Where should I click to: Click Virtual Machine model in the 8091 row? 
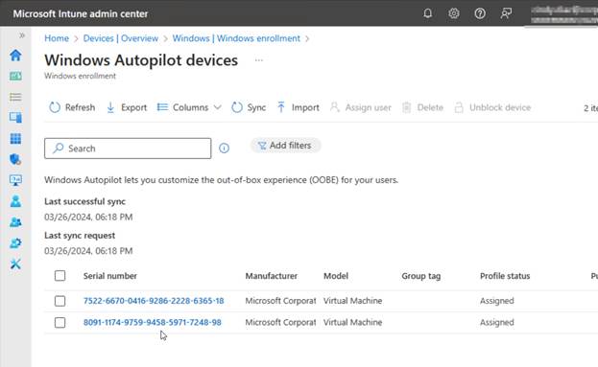(353, 323)
